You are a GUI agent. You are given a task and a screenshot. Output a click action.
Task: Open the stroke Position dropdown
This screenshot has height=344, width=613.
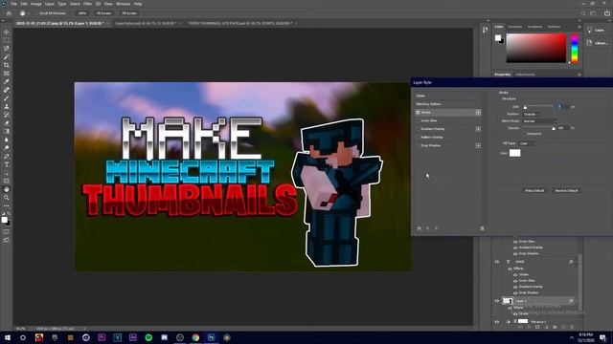point(532,115)
